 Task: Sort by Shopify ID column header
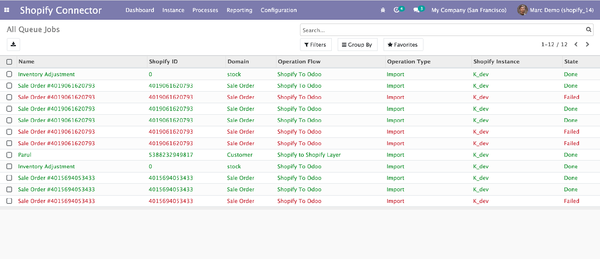[186, 62]
